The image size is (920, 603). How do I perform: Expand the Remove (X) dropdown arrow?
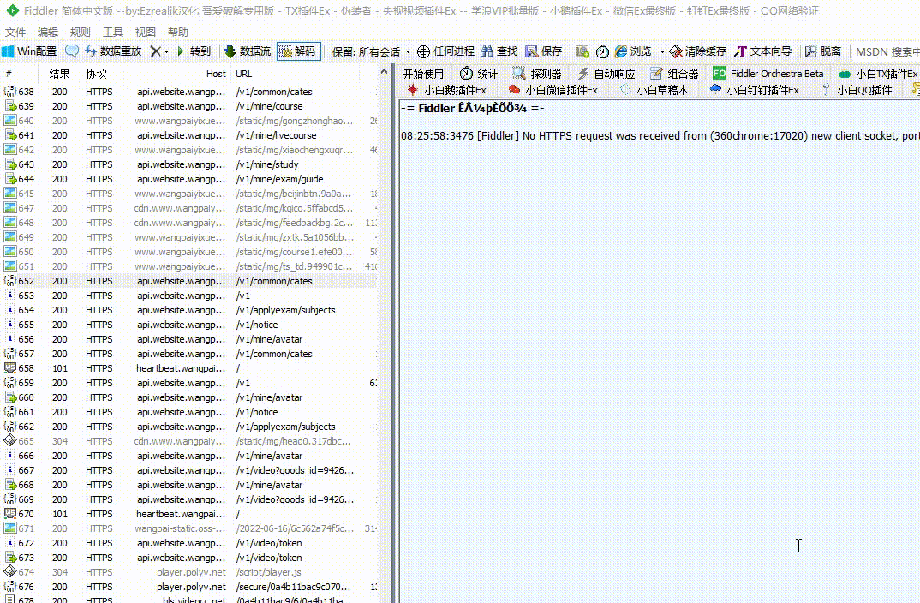[x=166, y=52]
